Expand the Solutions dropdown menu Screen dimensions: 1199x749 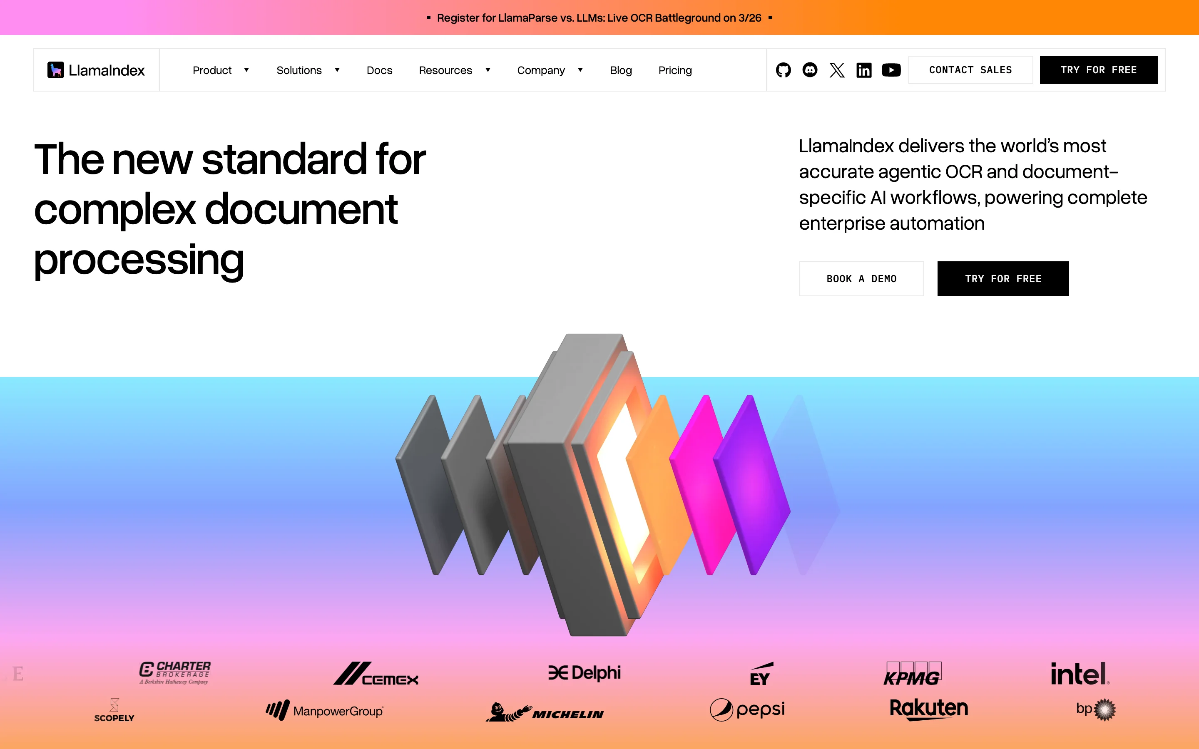(x=308, y=70)
